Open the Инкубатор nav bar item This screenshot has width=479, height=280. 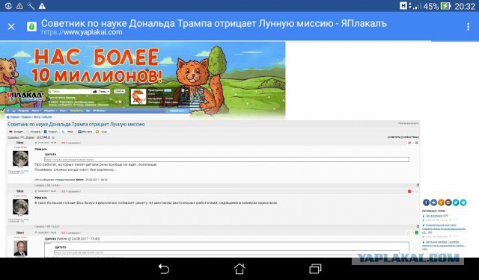76,111
